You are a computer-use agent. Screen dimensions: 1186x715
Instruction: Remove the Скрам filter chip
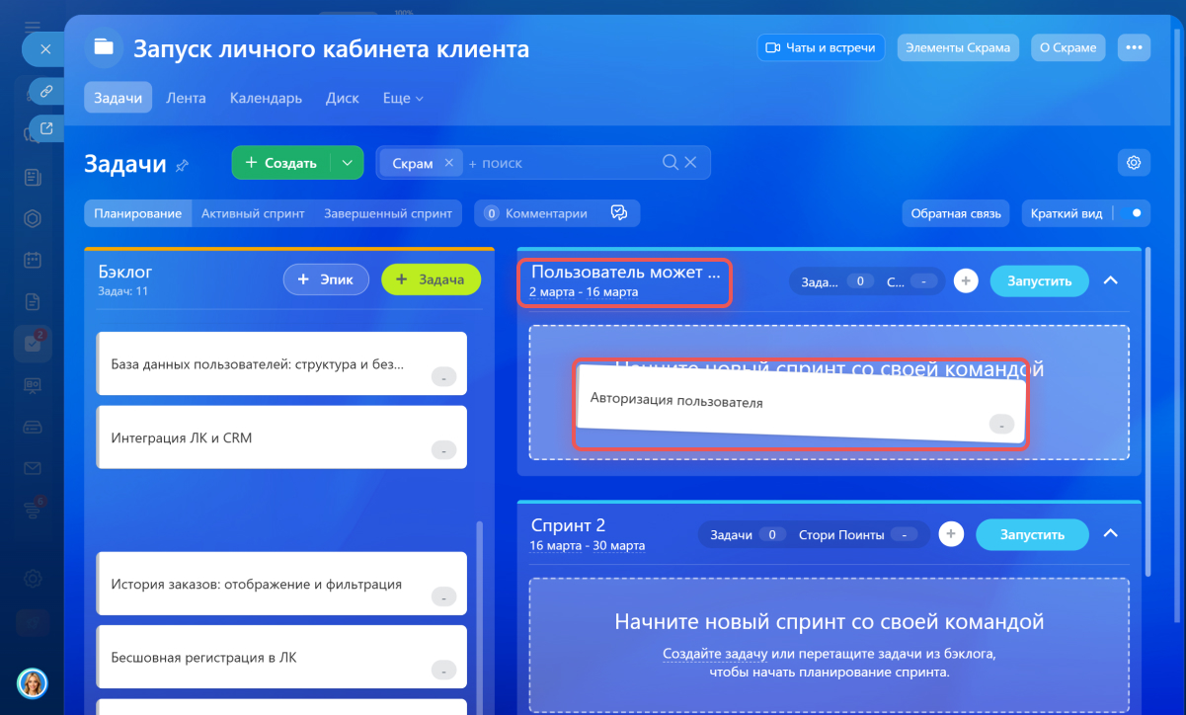tap(448, 163)
